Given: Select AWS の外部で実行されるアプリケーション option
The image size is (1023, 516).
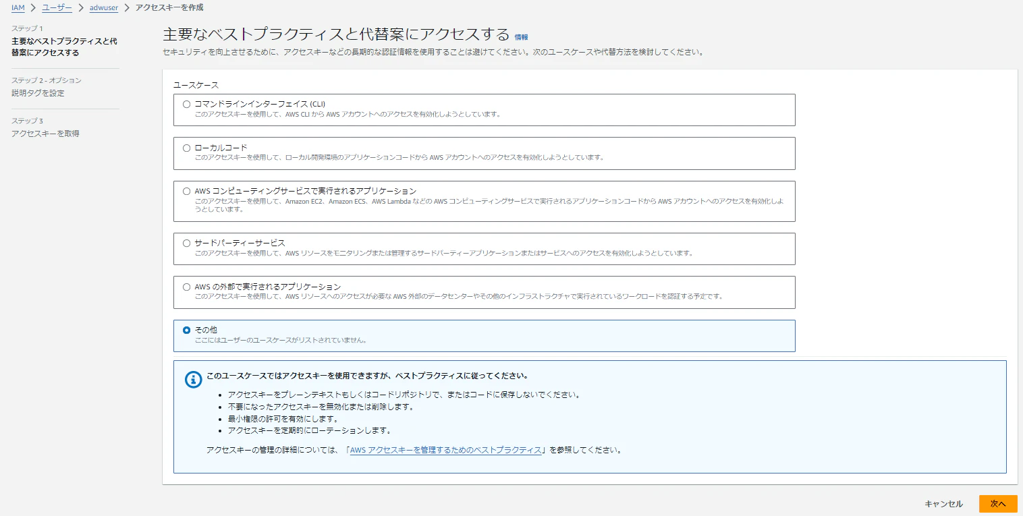Looking at the screenshot, I should [187, 287].
